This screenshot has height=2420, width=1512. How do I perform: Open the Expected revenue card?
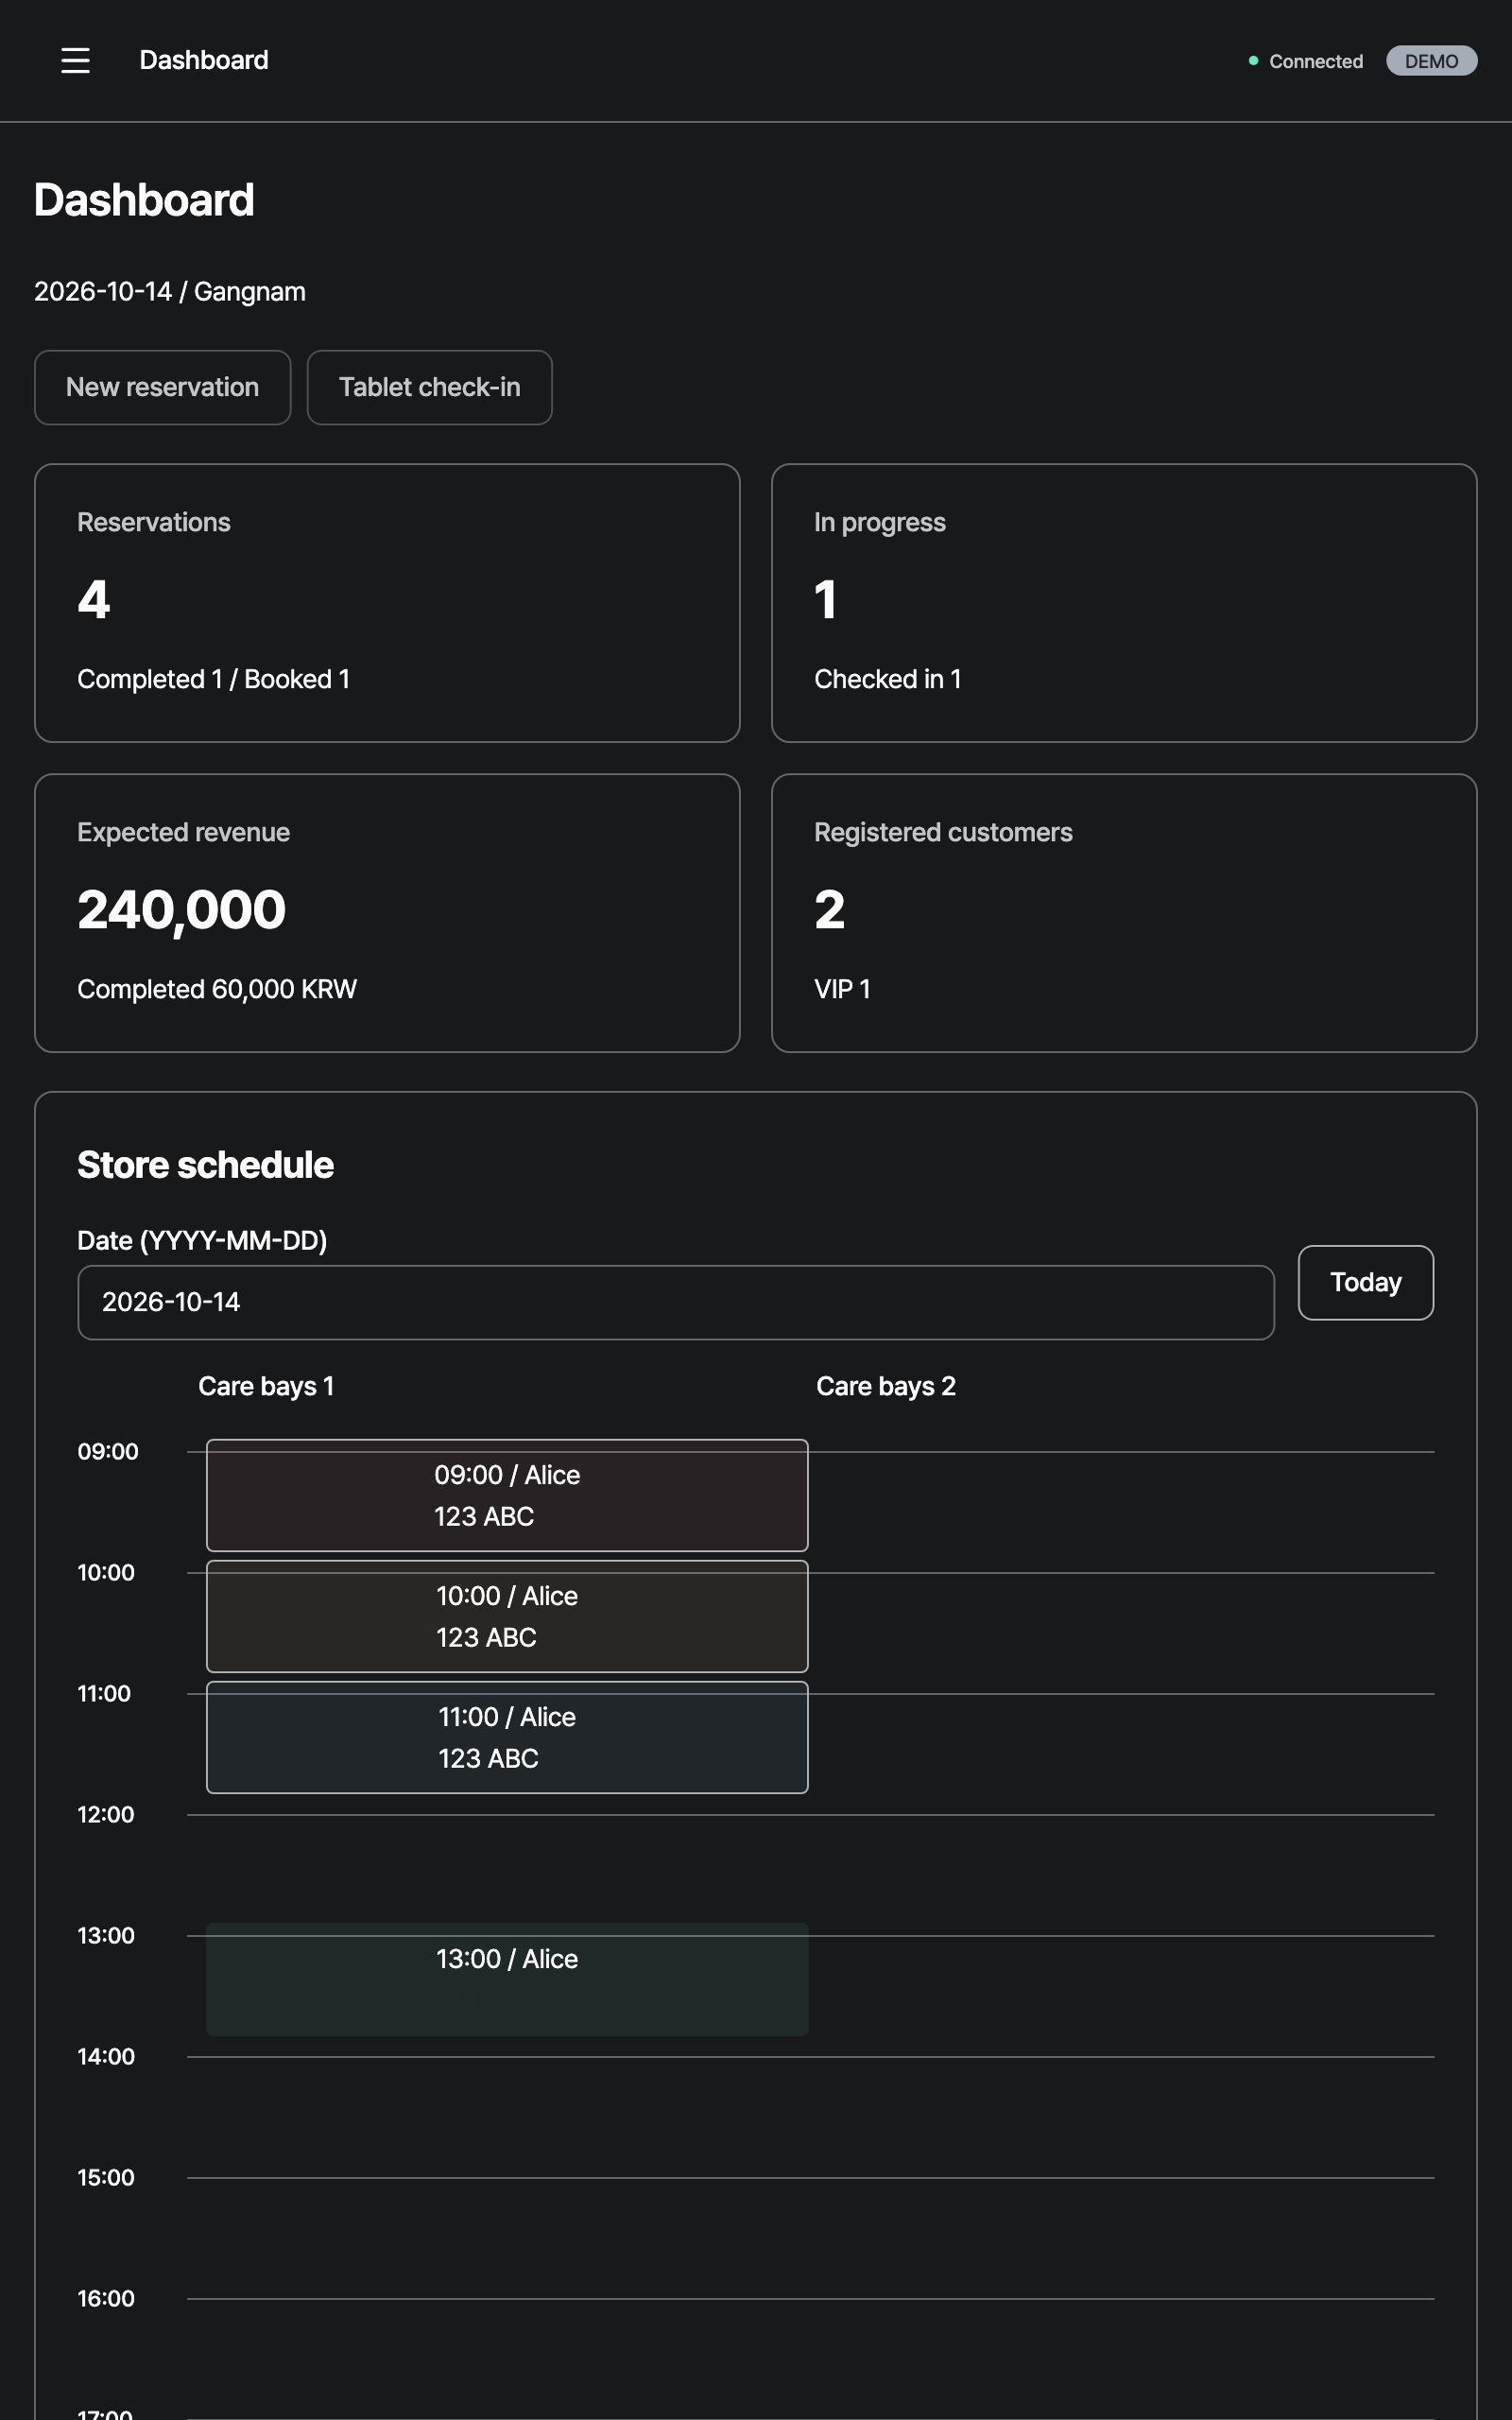[387, 913]
